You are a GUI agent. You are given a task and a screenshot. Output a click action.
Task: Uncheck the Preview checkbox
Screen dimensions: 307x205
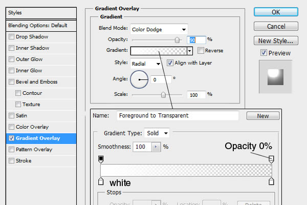264,53
